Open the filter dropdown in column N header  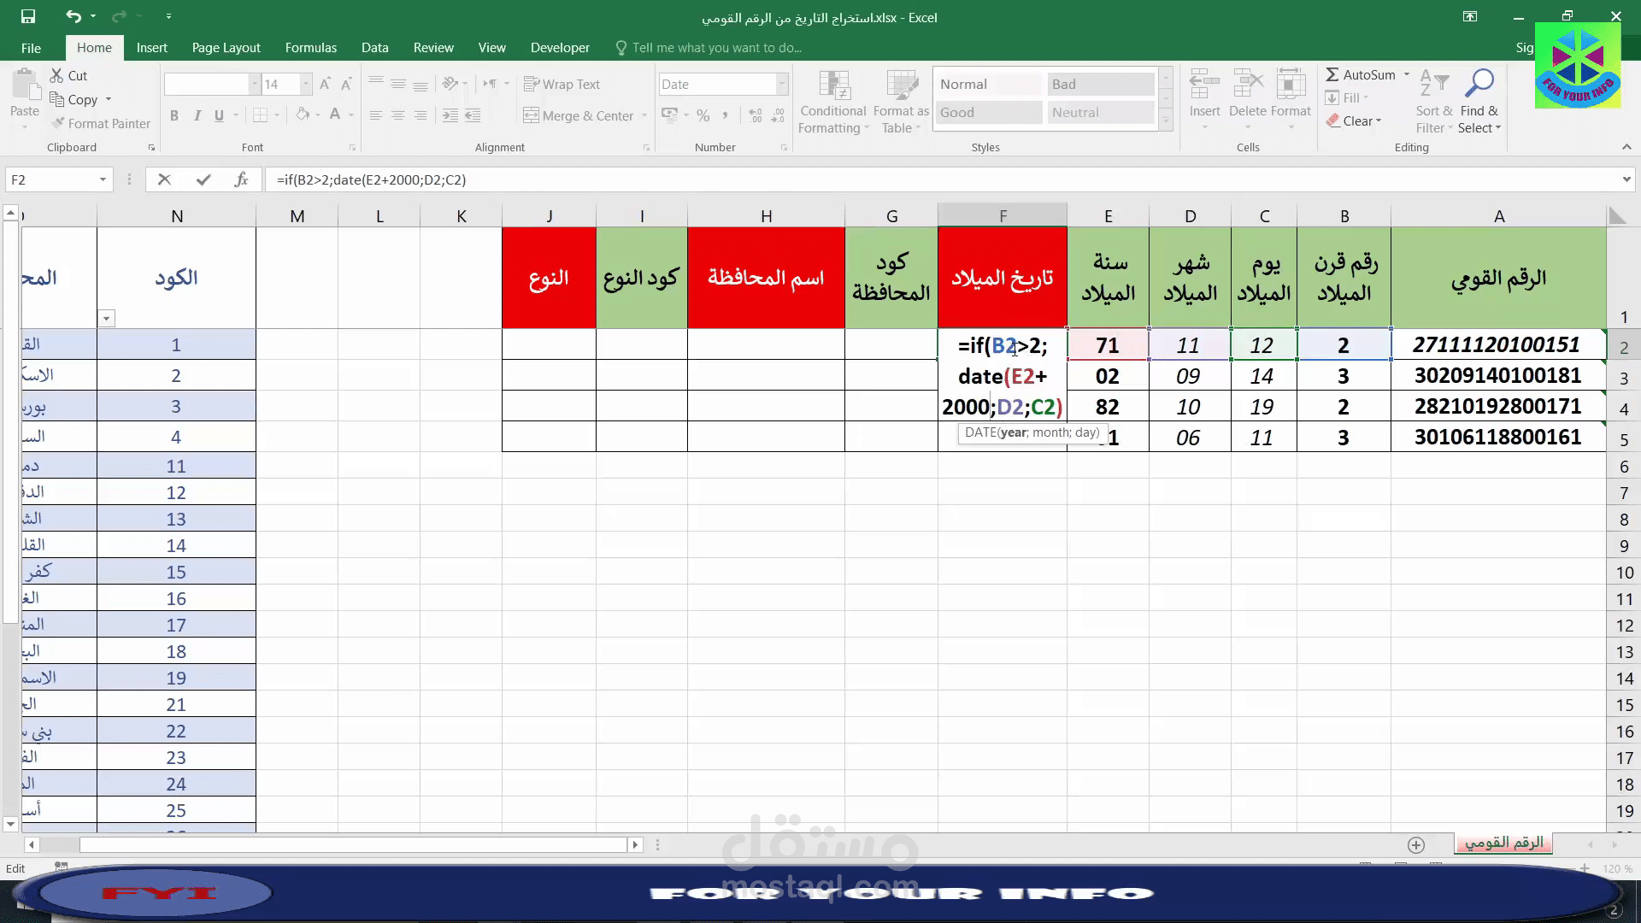coord(106,319)
